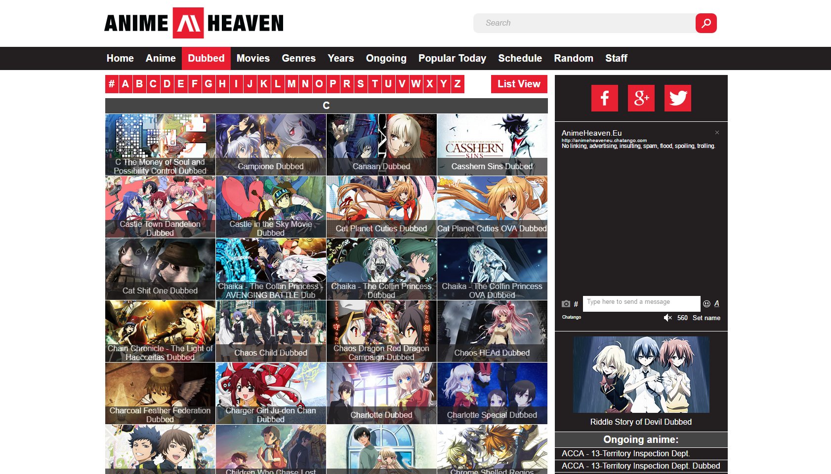This screenshot has width=831, height=474.
Task: Open the Genres menu
Action: coord(298,58)
